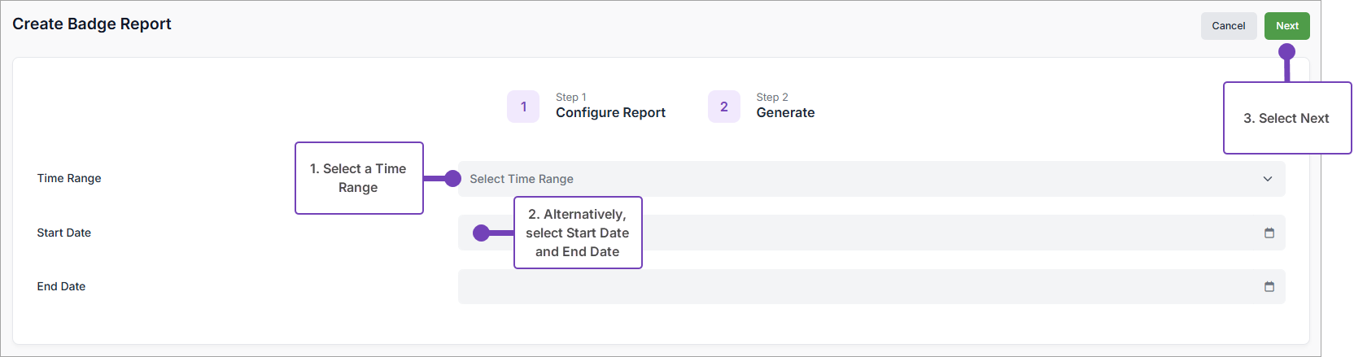Screen dimensions: 1354x357
Task: Open the Start Date calendar icon
Action: click(1269, 233)
